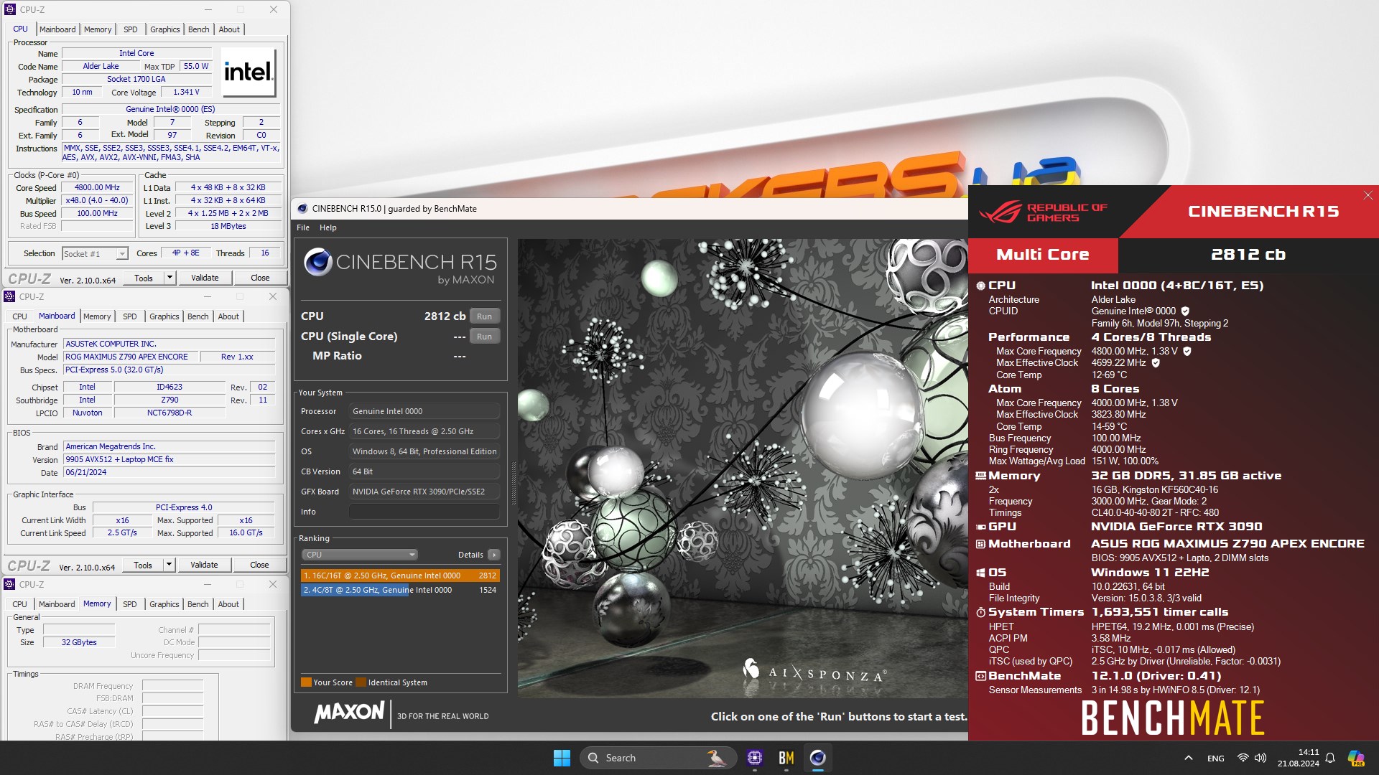Click the Specification Genuine Intel 0000 (ES) field
Viewport: 1379px width, 775px height.
(170, 110)
